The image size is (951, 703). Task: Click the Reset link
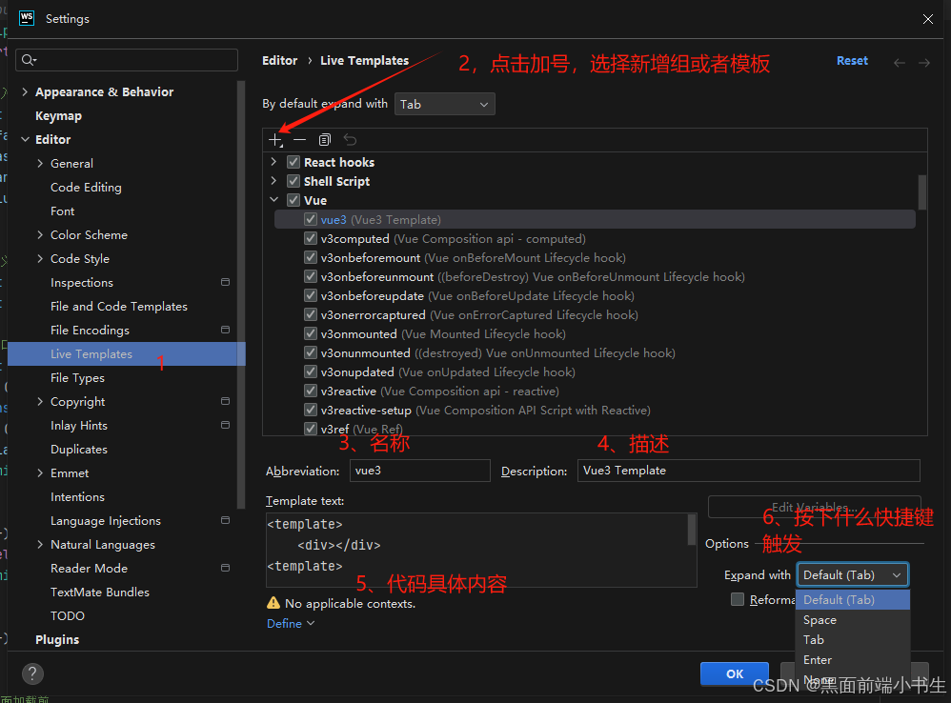point(852,61)
